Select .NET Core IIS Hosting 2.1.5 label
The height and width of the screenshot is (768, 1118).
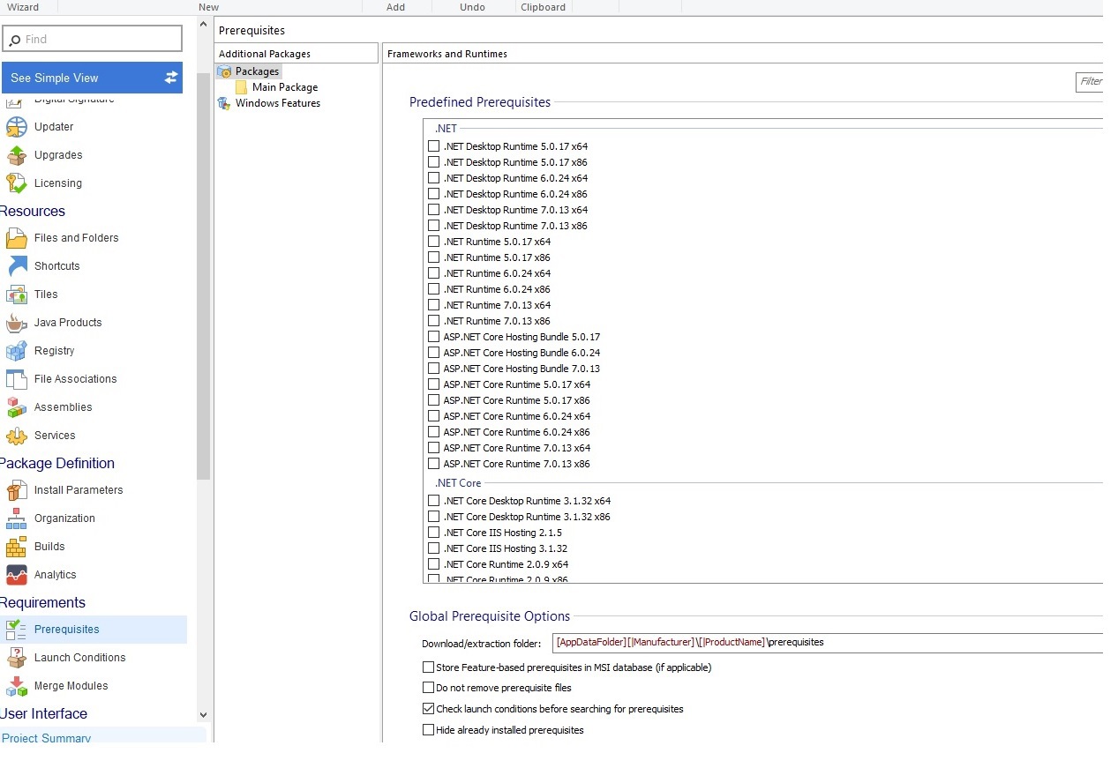pyautogui.click(x=503, y=533)
